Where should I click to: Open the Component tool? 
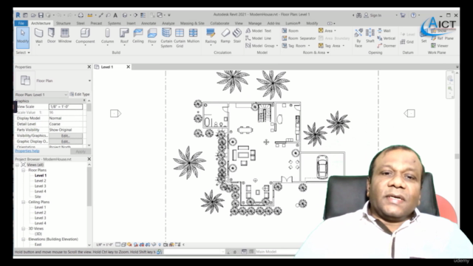[85, 36]
